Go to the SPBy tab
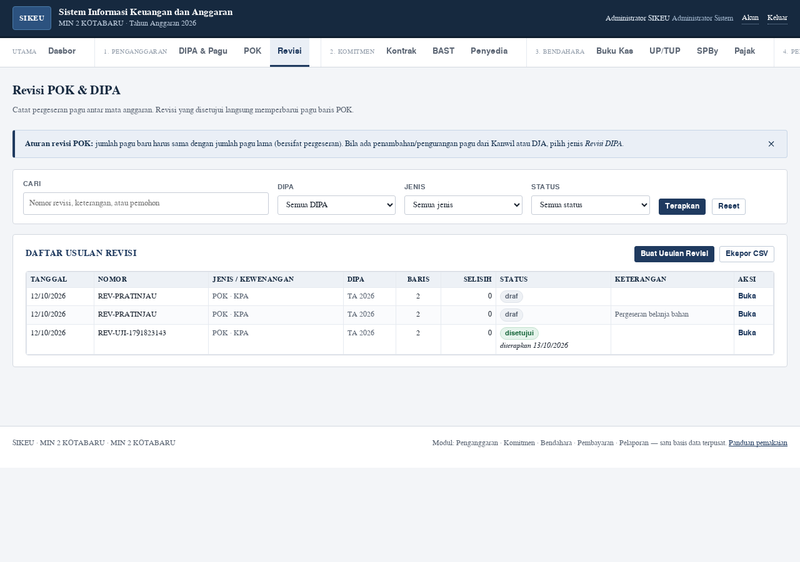 [x=707, y=51]
